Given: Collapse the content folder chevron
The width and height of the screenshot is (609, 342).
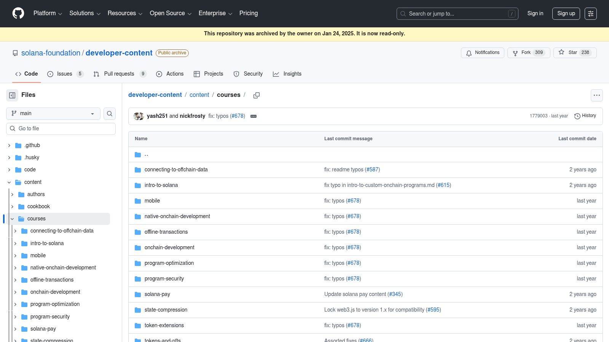Looking at the screenshot, I should tap(9, 182).
